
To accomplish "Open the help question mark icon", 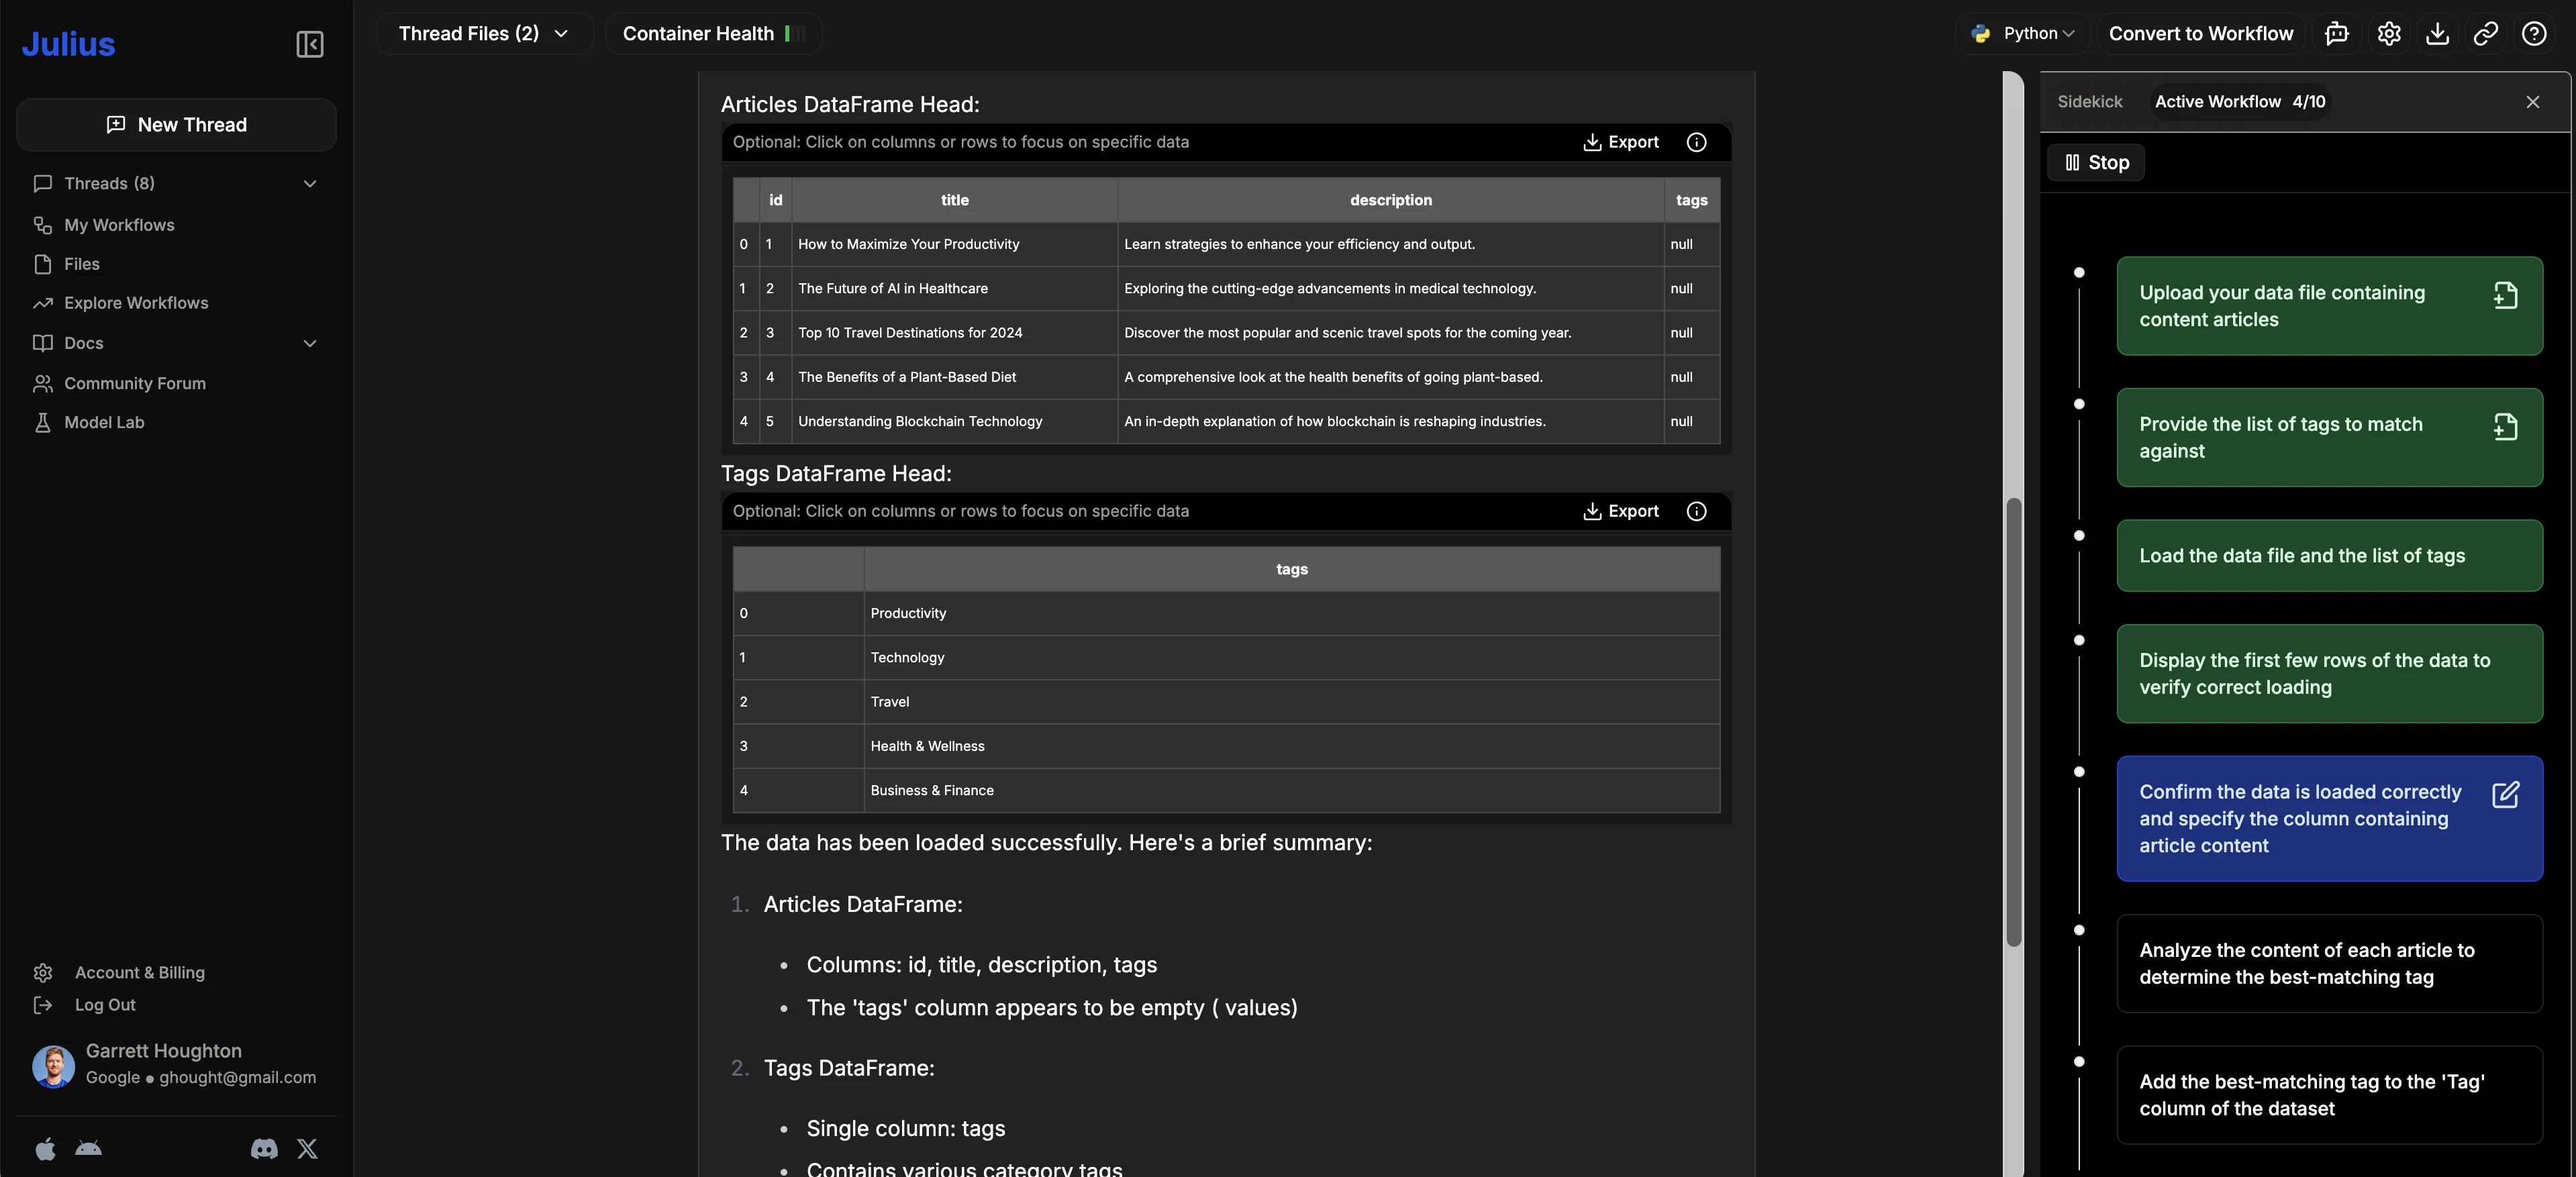I will 2534,34.
